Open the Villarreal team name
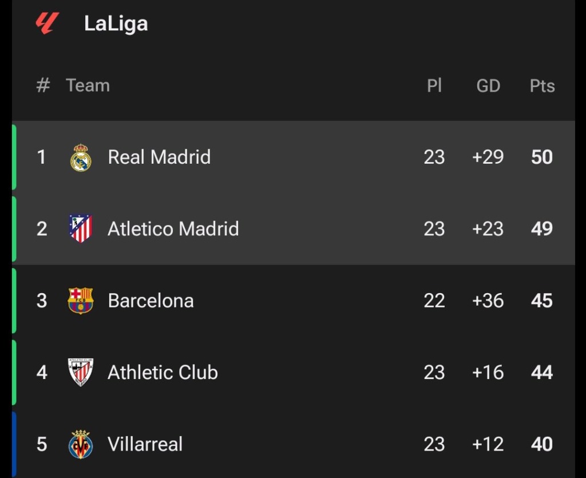Image resolution: width=586 pixels, height=478 pixels. [145, 444]
